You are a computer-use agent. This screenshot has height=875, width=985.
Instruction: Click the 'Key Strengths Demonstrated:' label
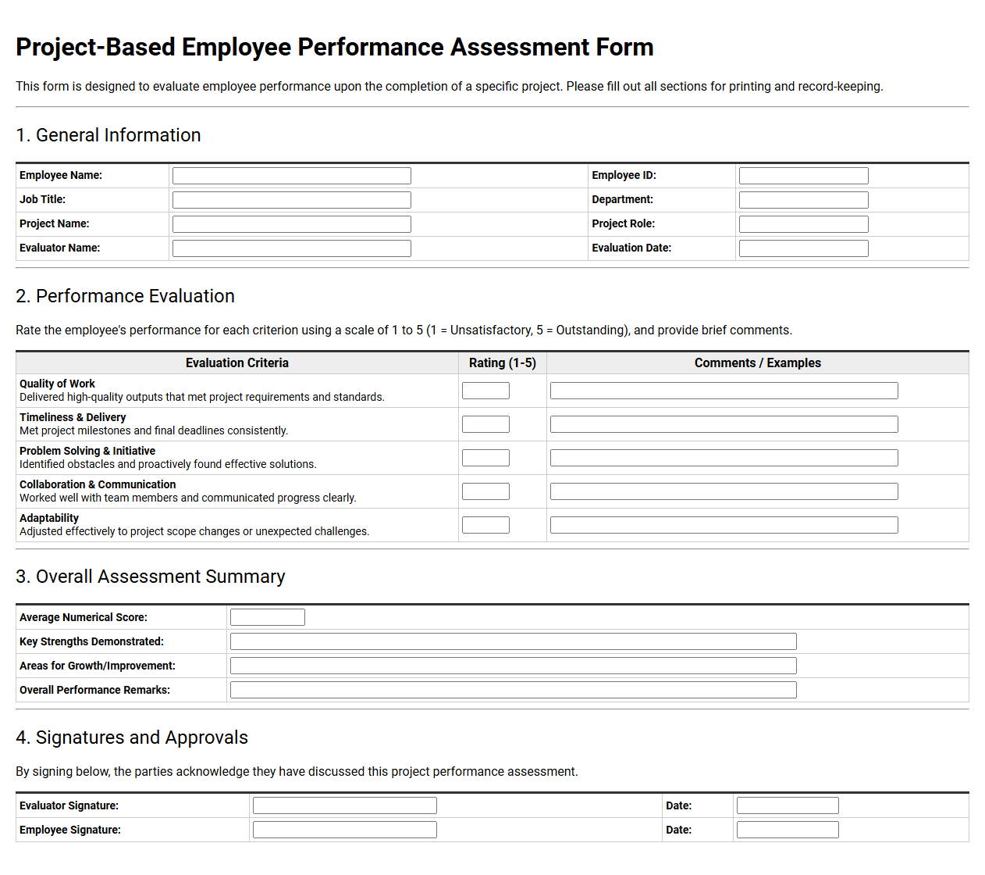[91, 641]
